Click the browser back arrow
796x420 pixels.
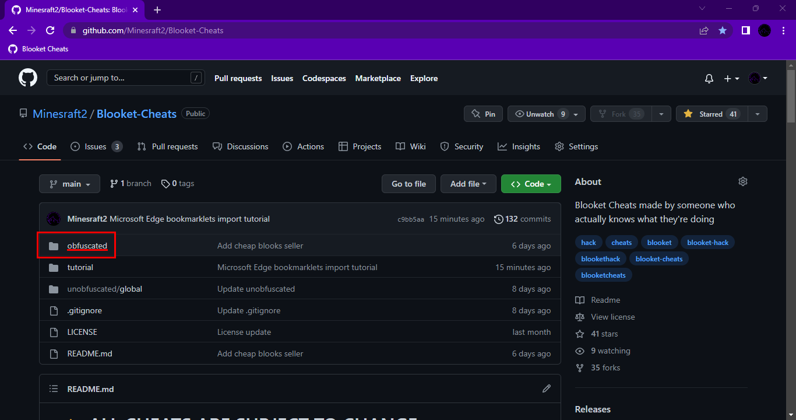(x=13, y=30)
